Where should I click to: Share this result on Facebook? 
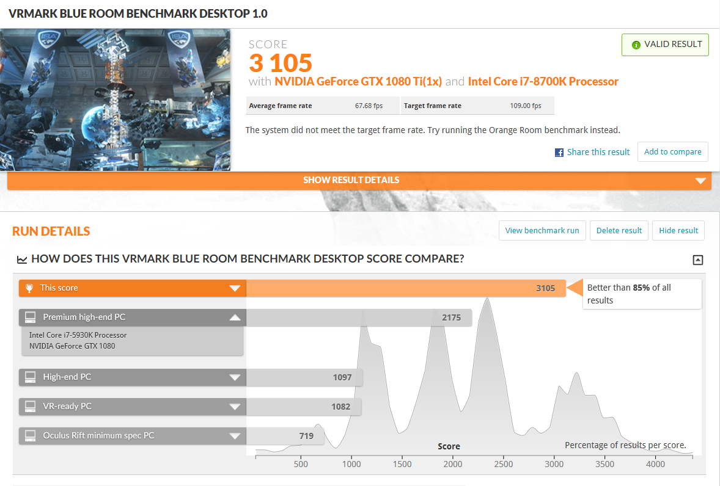click(598, 152)
